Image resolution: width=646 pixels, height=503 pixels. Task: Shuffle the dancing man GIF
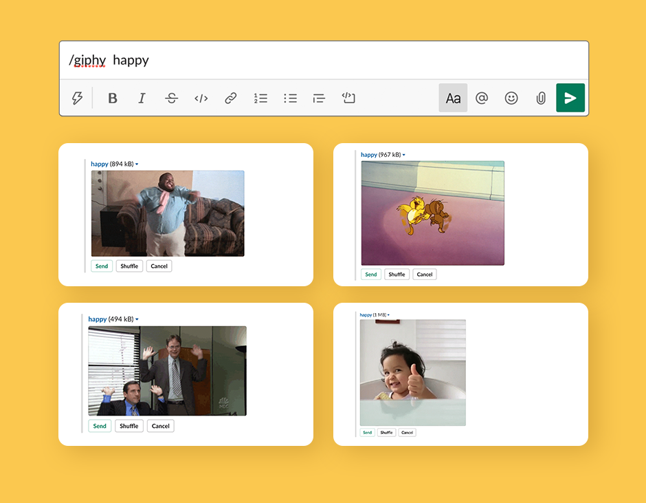(x=129, y=266)
